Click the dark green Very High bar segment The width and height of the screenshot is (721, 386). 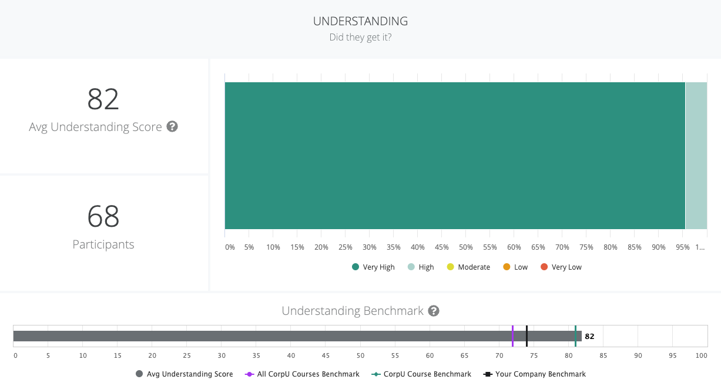pos(454,156)
